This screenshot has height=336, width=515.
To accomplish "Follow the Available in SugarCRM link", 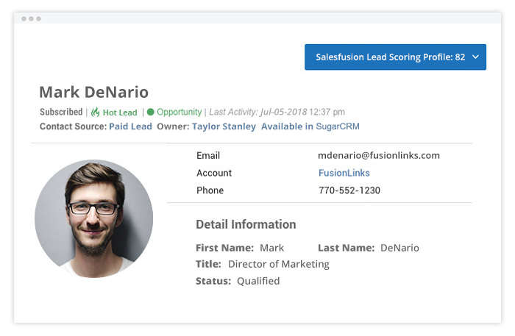I will point(310,126).
